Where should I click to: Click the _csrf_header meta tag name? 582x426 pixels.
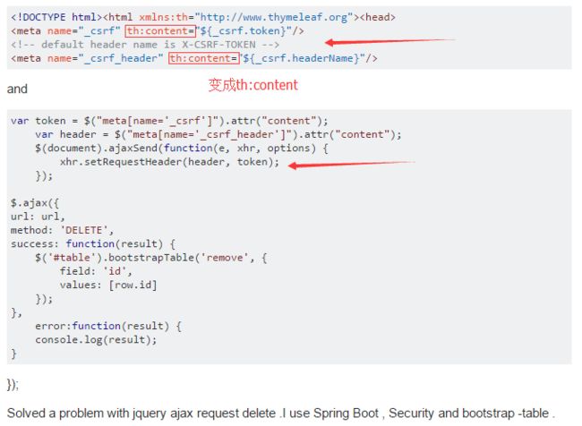point(124,58)
